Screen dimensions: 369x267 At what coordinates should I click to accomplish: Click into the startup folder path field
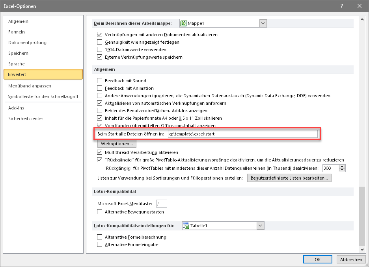click(x=242, y=134)
